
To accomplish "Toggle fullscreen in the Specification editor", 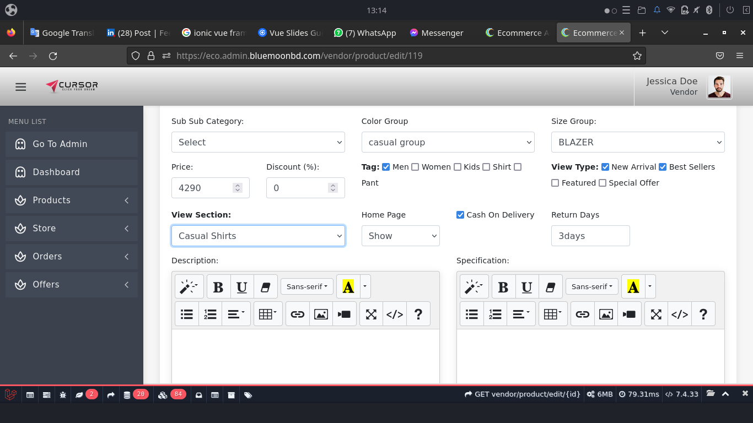I will tap(656, 314).
